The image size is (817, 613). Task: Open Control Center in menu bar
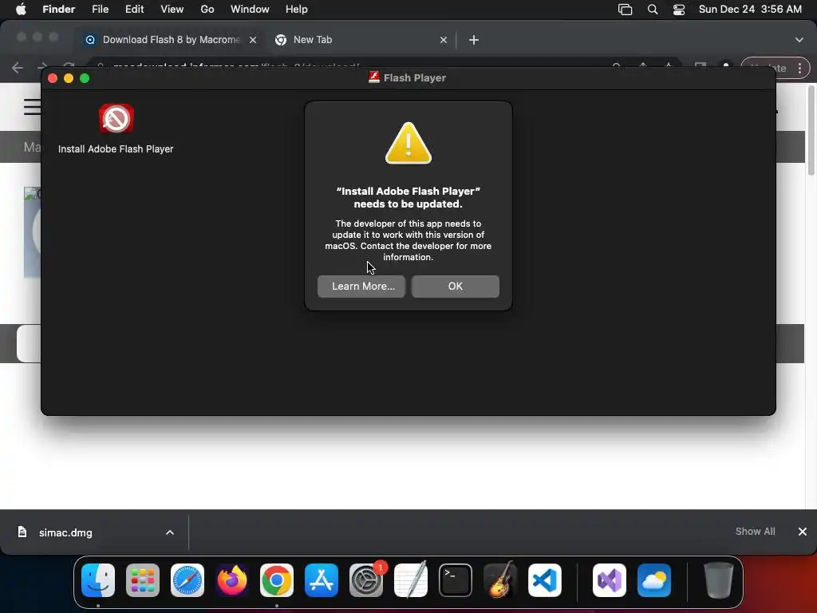click(679, 10)
